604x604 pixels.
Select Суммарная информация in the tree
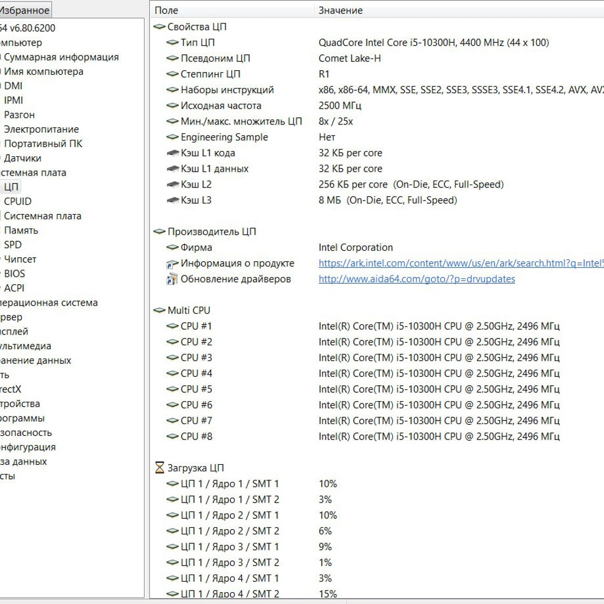click(61, 57)
